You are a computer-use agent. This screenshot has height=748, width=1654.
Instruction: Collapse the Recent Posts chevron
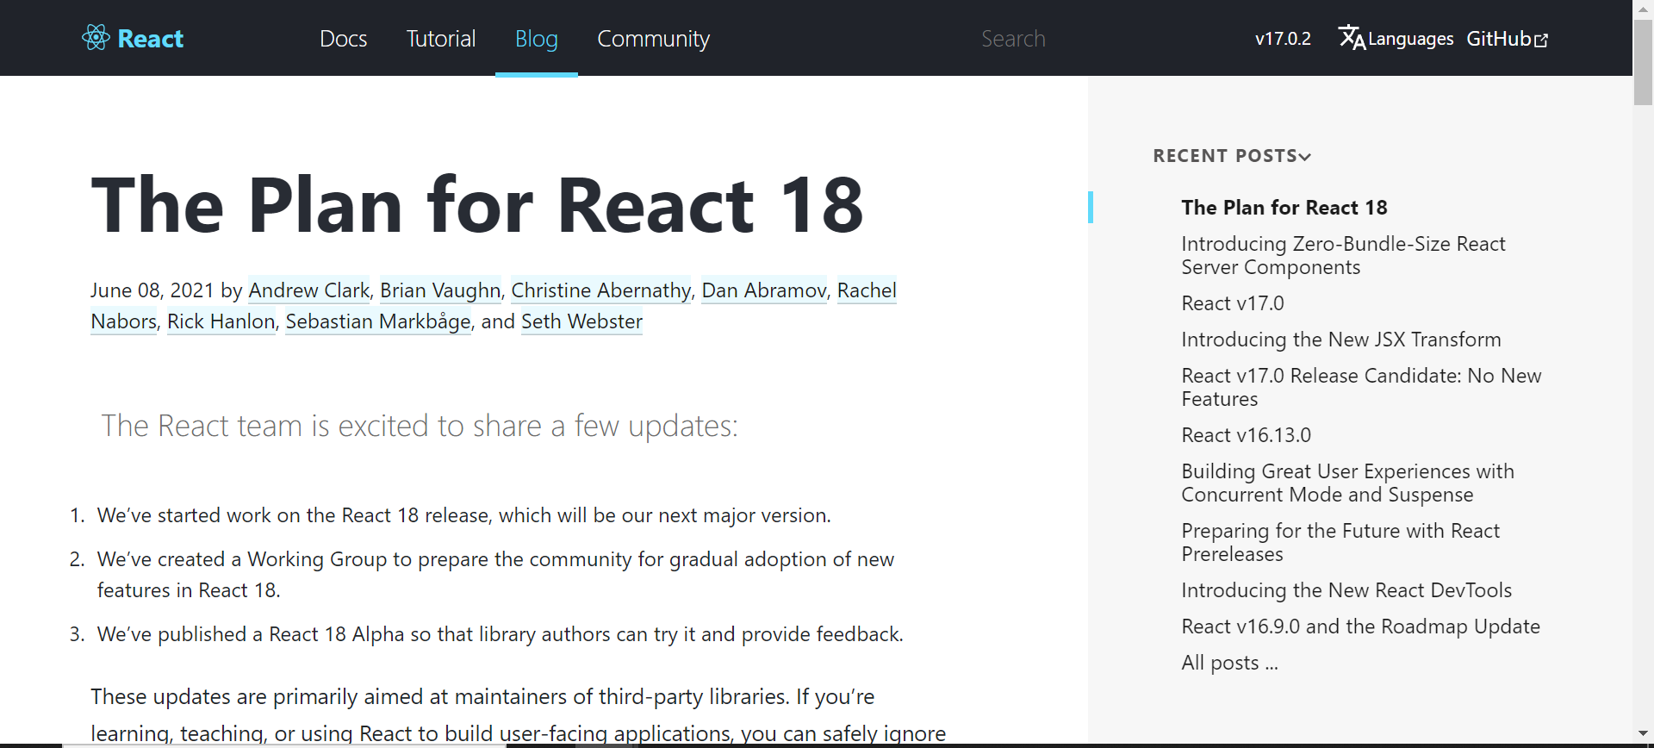tap(1305, 157)
